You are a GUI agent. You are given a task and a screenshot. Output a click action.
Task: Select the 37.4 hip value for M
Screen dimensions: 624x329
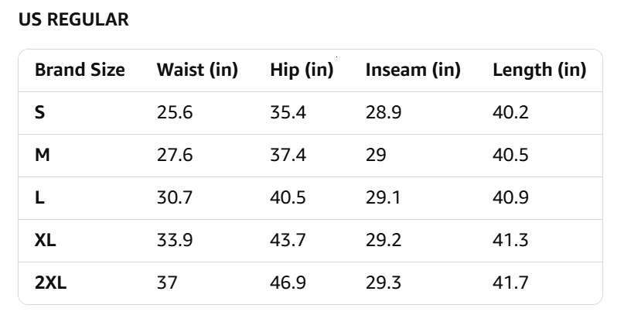tap(288, 156)
